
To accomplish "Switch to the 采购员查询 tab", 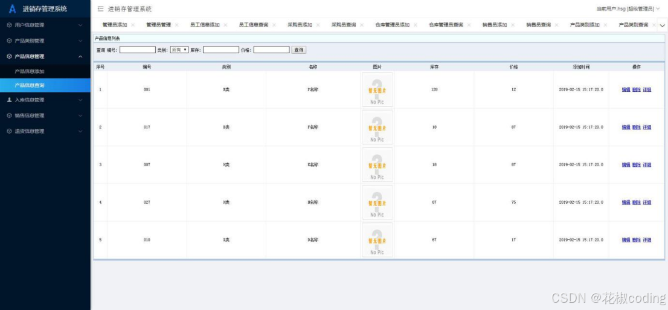I will point(344,25).
